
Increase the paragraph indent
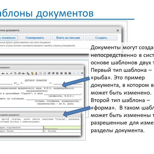click(x=53, y=73)
